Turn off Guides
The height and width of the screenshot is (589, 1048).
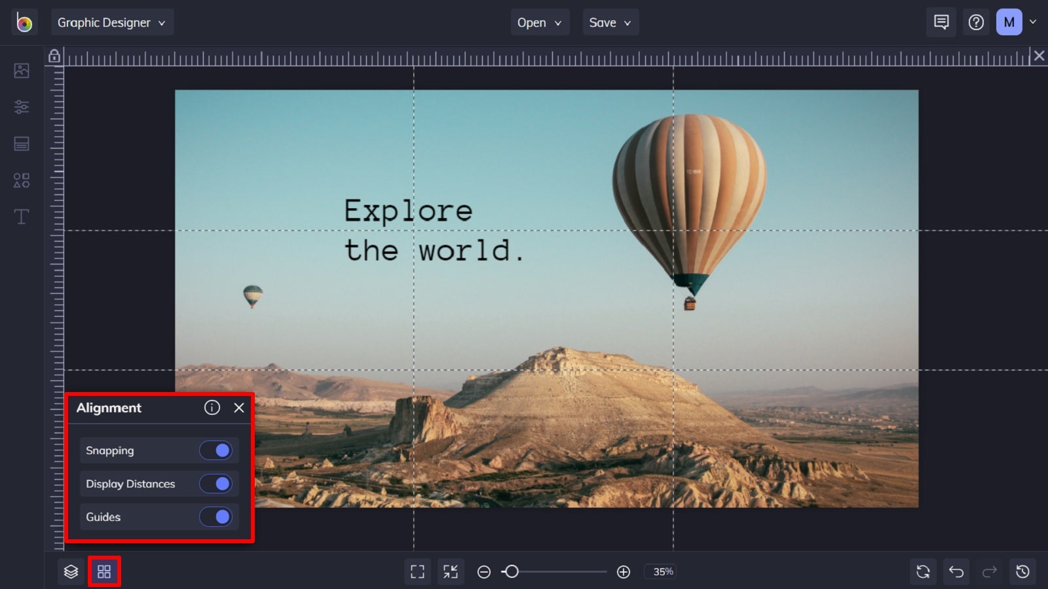pyautogui.click(x=216, y=517)
